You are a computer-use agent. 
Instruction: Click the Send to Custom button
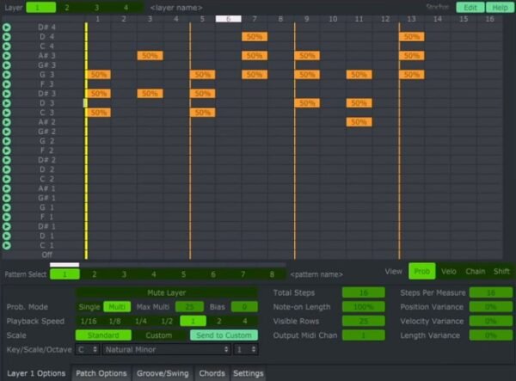pyautogui.click(x=224, y=335)
